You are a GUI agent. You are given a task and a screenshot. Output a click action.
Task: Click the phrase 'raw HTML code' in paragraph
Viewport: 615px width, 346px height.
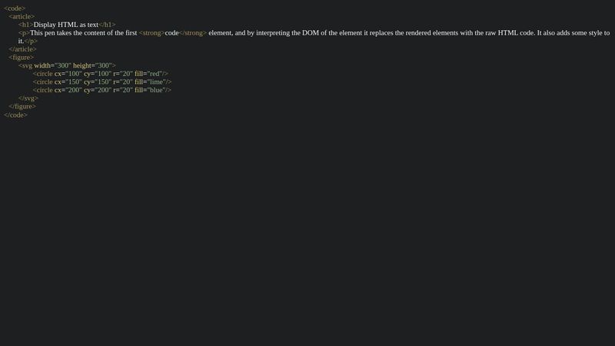point(510,33)
